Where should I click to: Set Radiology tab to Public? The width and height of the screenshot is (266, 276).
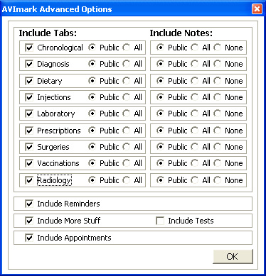coord(92,180)
